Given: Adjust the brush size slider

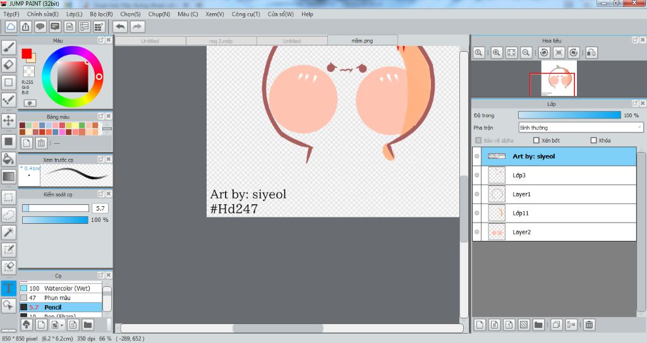Looking at the screenshot, I should 56,208.
